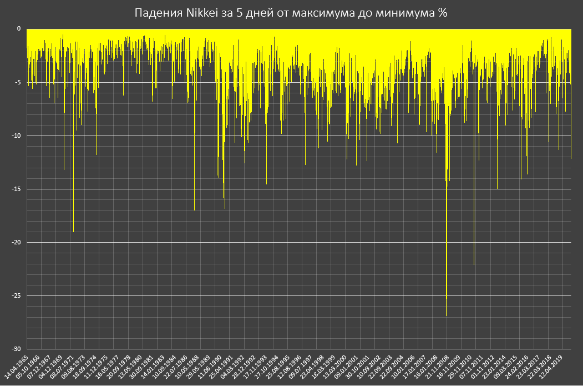Select the y-axis label -25
The image size is (583, 386).
16,296
